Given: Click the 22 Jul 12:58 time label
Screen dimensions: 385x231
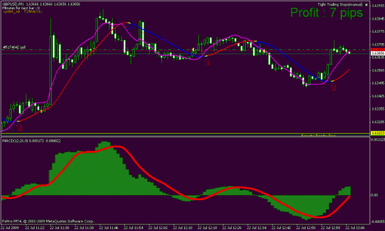Looking at the screenshot, I should tap(330, 228).
